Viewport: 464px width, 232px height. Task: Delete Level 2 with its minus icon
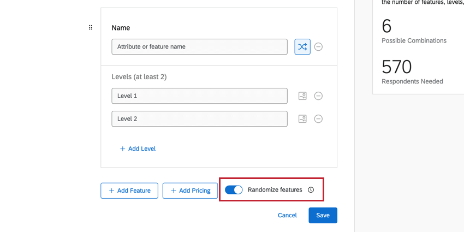pyautogui.click(x=318, y=119)
